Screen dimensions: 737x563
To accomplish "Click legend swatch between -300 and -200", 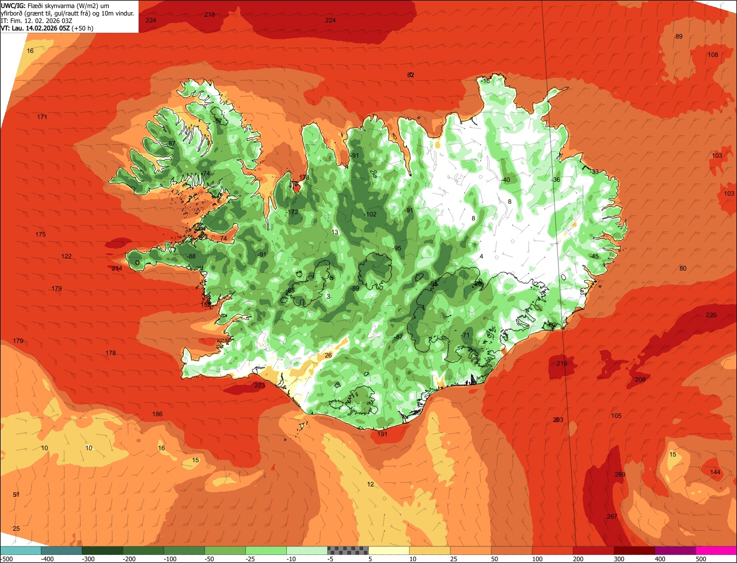I will coord(102,550).
